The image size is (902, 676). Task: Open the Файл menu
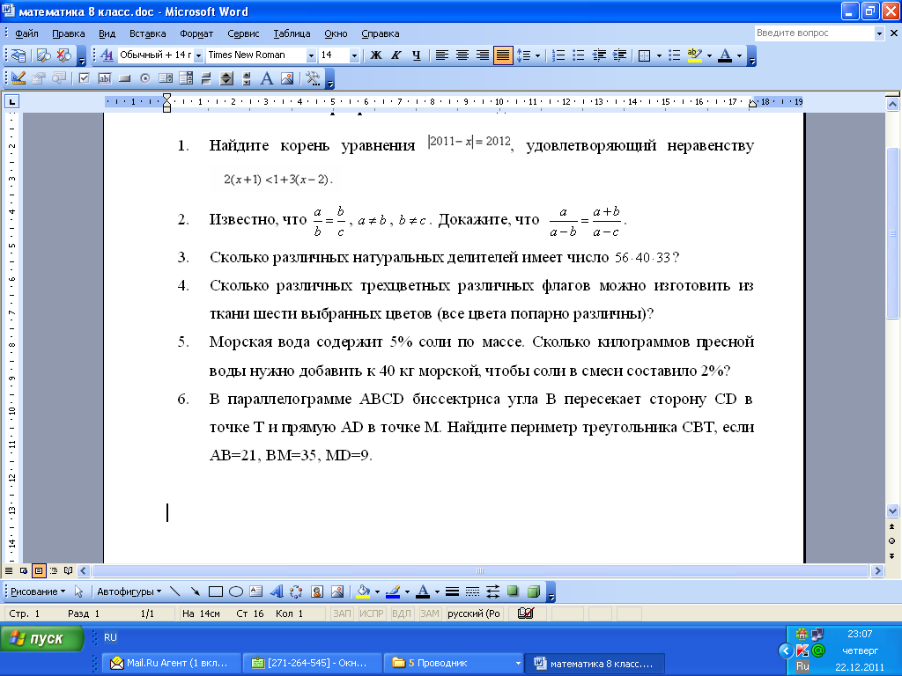coord(26,33)
